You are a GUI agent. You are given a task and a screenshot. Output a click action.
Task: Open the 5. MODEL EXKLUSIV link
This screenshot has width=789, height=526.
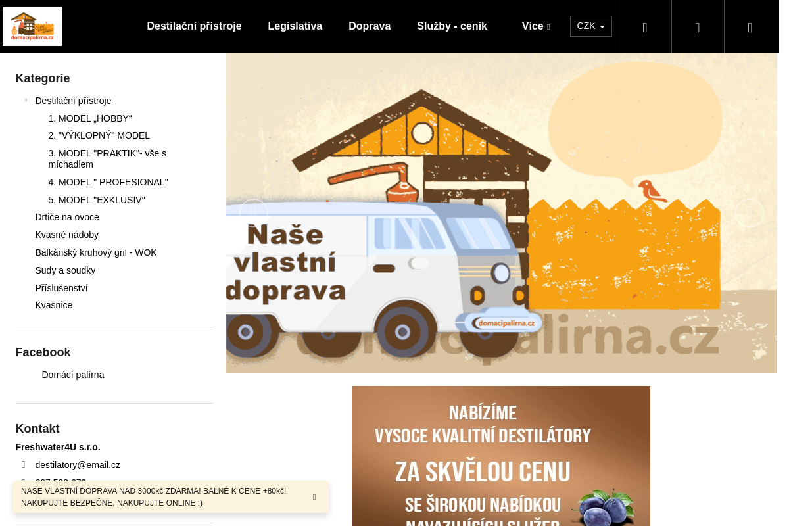coord(96,199)
